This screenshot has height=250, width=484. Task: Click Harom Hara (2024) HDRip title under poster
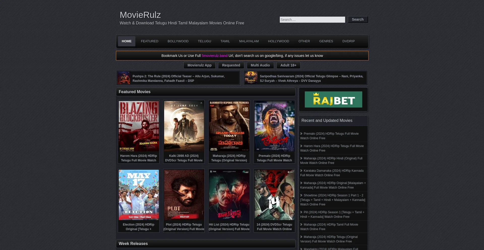point(139,158)
